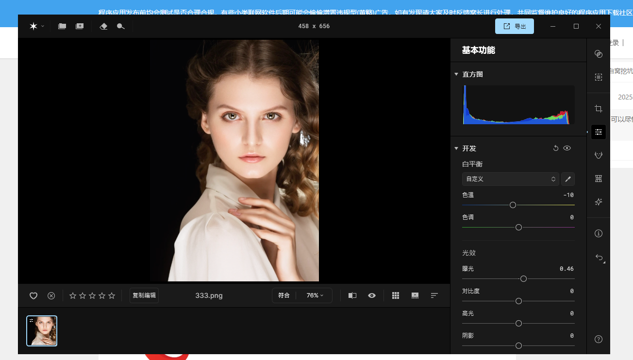The width and height of the screenshot is (633, 360).
Task: Open the 76% zoom level dropdown
Action: [315, 295]
